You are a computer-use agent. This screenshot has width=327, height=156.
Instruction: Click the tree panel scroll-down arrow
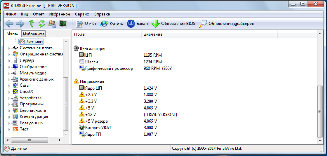[x=66, y=134]
